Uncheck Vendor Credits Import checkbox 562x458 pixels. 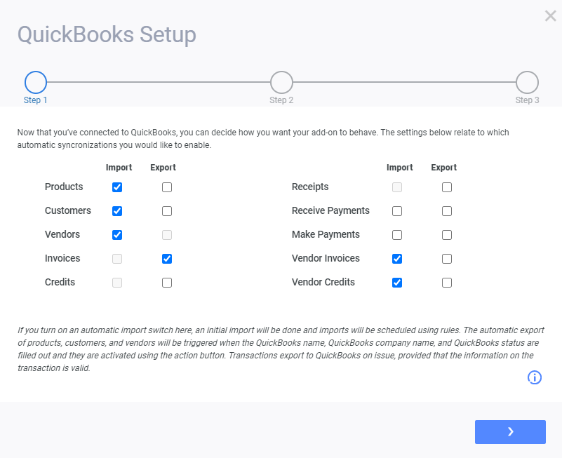click(x=397, y=283)
